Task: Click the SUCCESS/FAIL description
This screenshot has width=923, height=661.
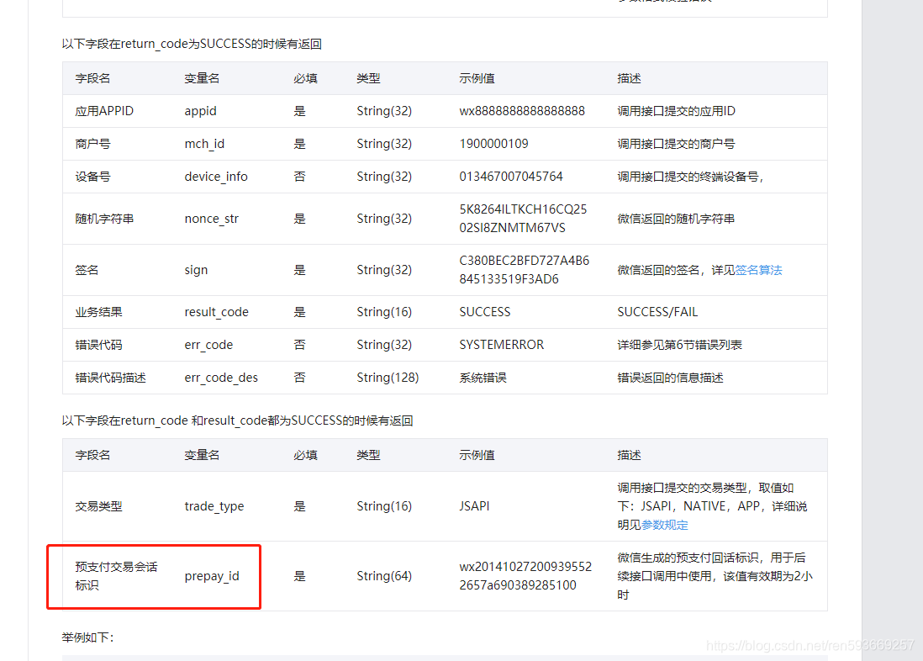Action: [x=657, y=312]
